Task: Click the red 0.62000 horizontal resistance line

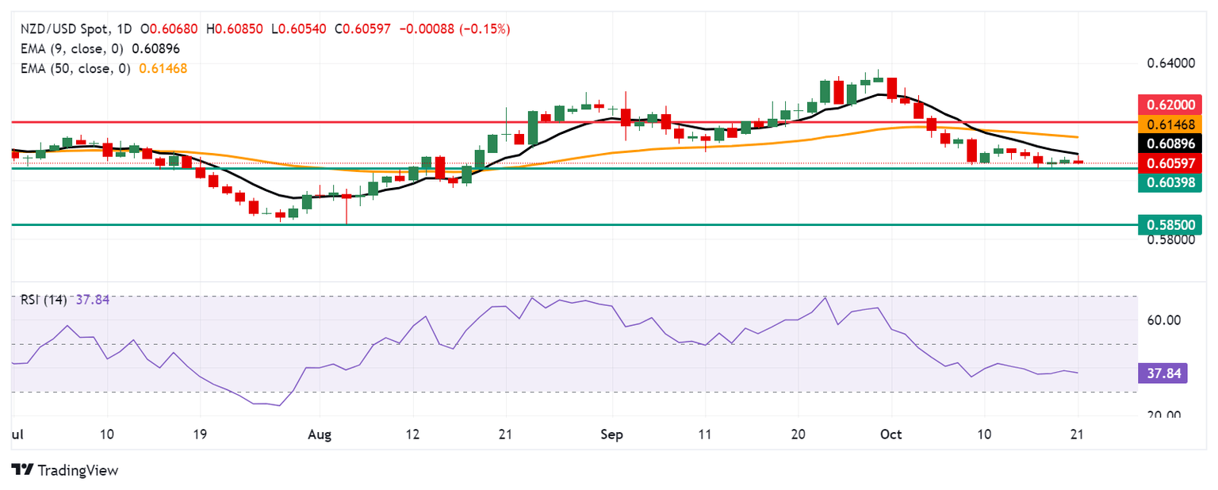Action: [x=555, y=123]
